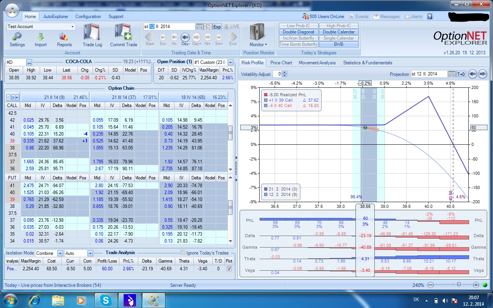Screen dimensions: 493x308
Task: Toggle the Exp expiration button
Action: 217,27
